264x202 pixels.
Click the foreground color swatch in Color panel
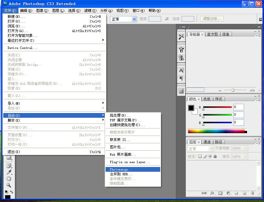point(191,108)
